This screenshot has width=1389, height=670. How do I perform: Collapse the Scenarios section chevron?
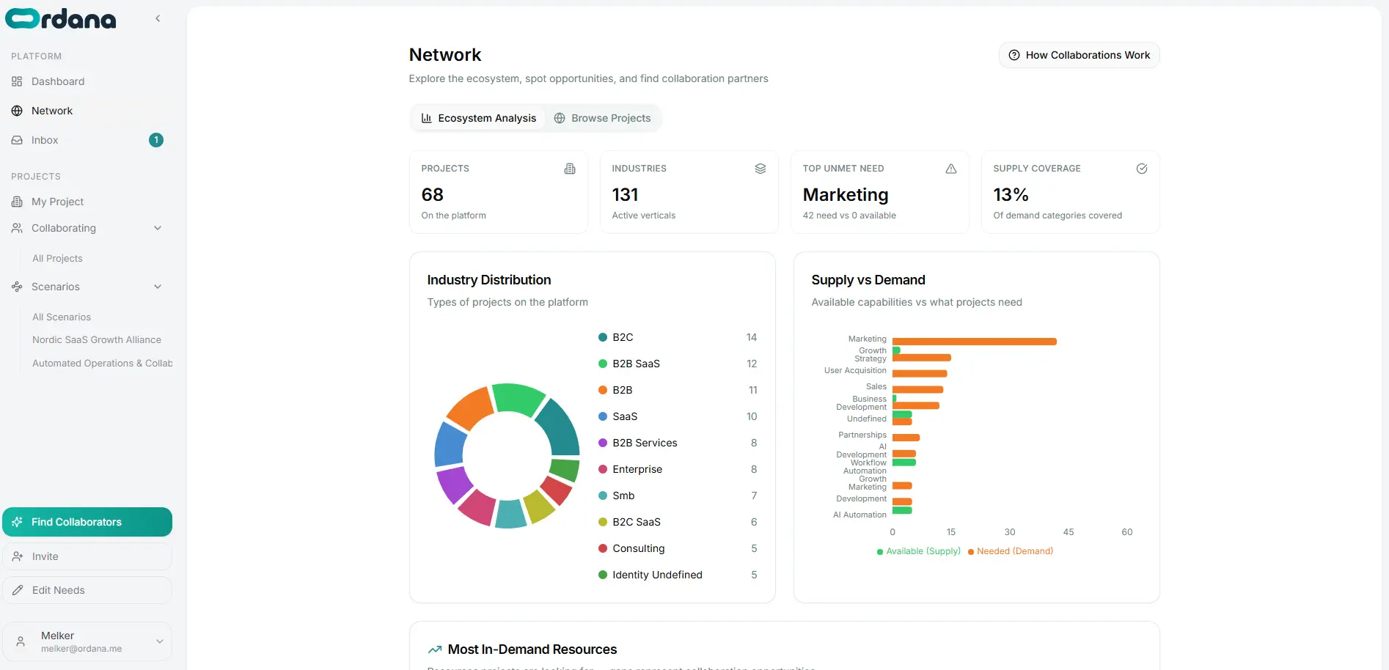tap(158, 287)
